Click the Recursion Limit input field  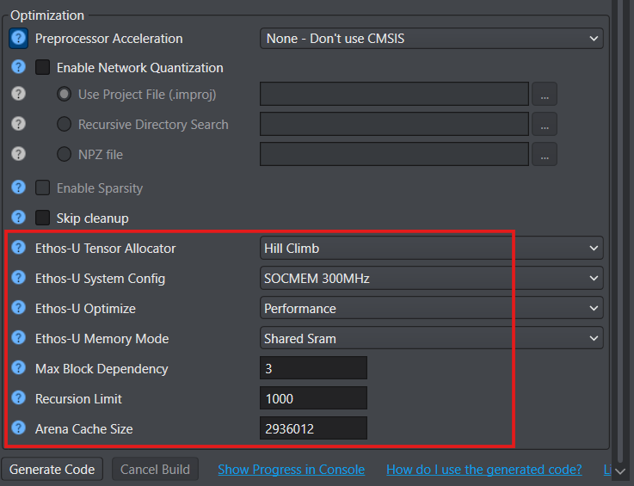[313, 398]
